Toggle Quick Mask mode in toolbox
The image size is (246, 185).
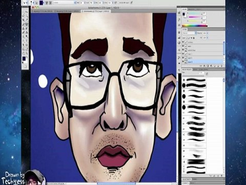26,66
